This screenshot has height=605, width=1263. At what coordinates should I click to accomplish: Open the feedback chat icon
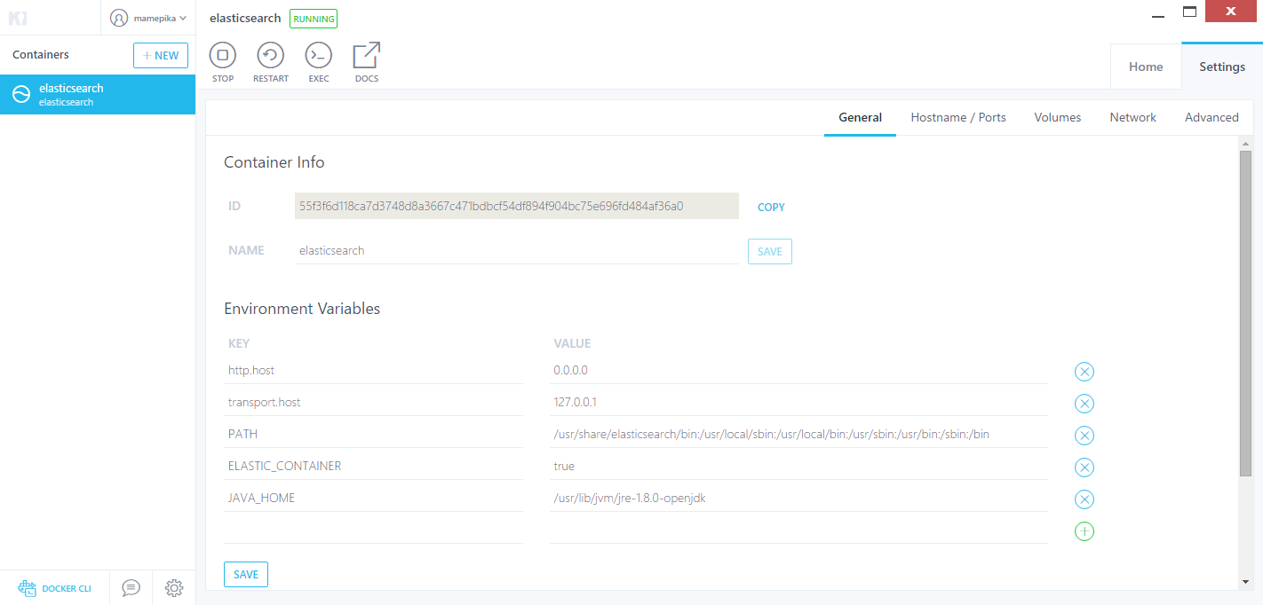[131, 587]
